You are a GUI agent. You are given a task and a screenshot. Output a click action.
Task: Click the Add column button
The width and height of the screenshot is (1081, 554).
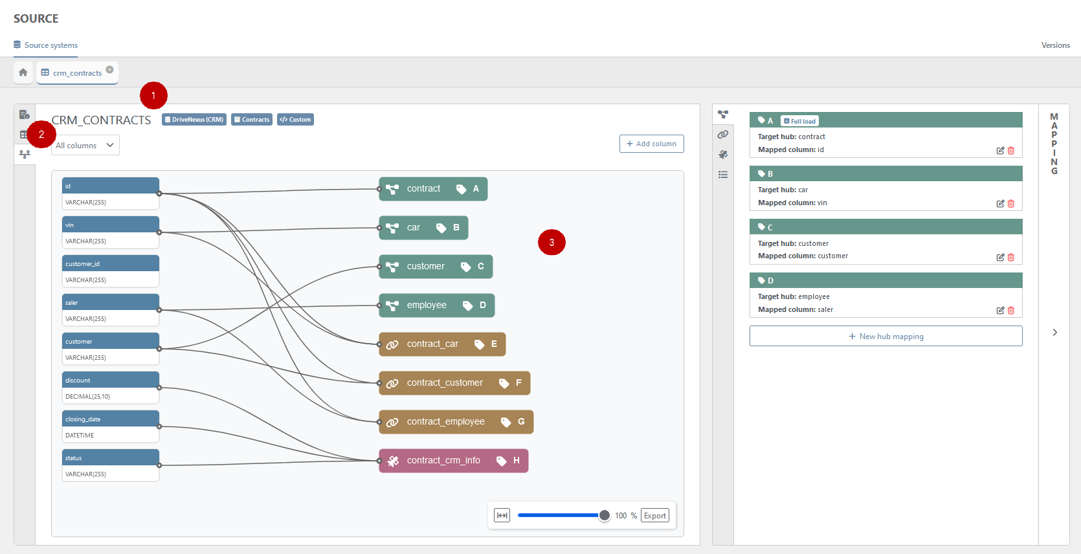click(x=652, y=144)
